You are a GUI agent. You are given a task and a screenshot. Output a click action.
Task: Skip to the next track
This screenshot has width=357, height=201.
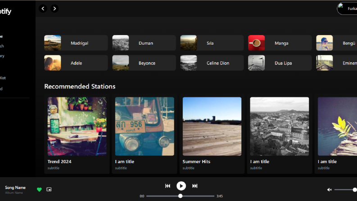tap(194, 186)
